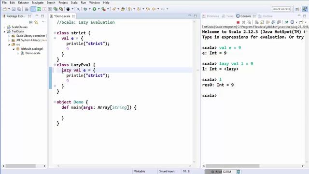Click the Save All toolbar icon
This screenshot has height=174, width=309.
(x=19, y=9)
